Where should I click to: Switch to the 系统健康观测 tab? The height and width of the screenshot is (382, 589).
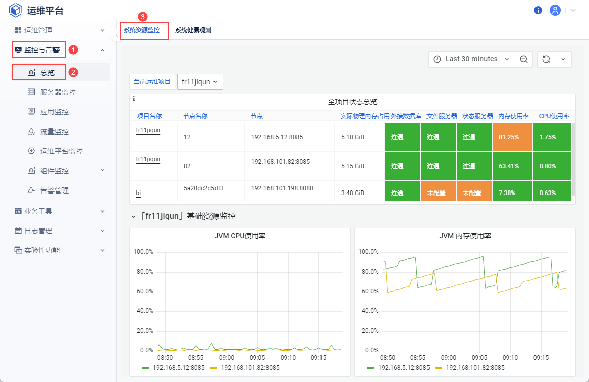[x=193, y=30]
